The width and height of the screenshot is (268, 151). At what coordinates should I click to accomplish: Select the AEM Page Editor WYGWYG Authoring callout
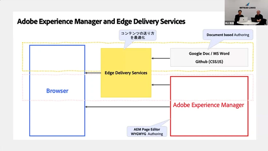tap(147, 132)
